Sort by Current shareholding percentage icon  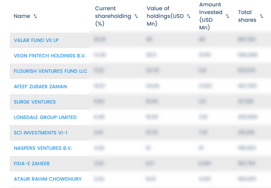pos(136,16)
